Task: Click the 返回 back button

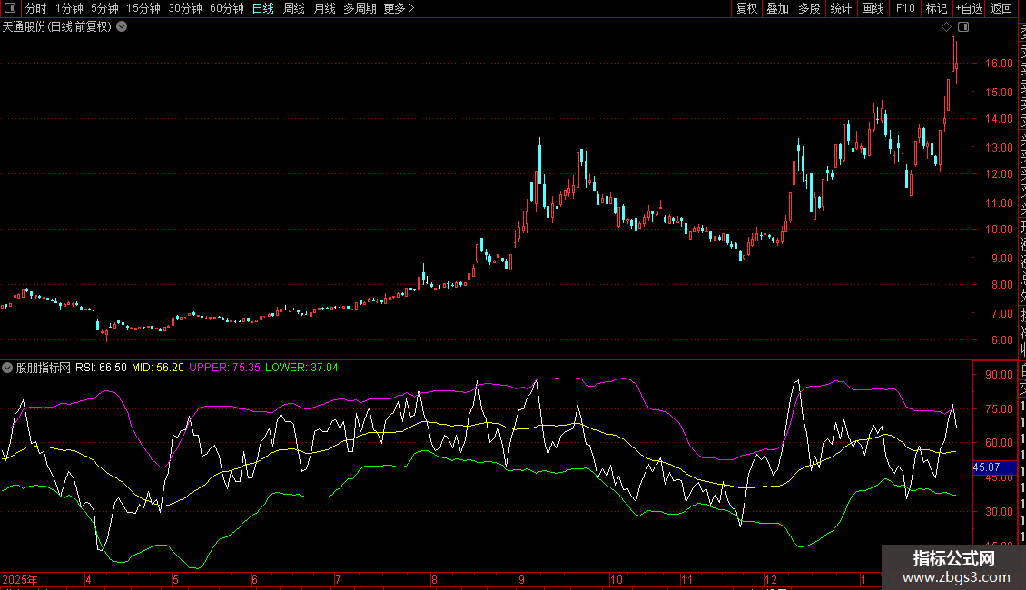Action: pos(1001,8)
